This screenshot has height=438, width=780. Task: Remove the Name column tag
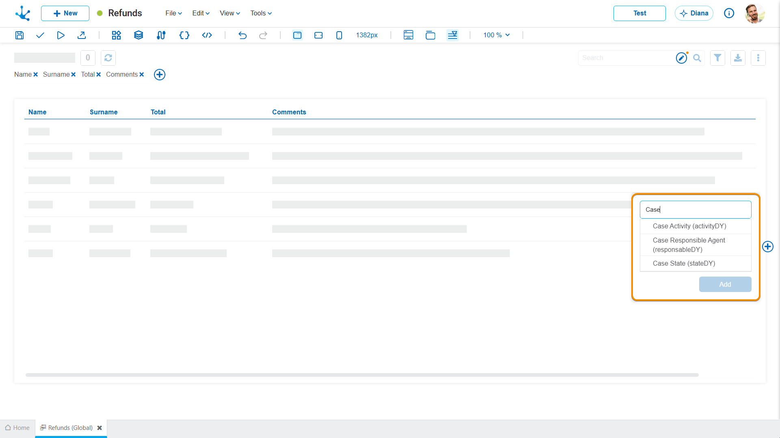[x=36, y=75]
